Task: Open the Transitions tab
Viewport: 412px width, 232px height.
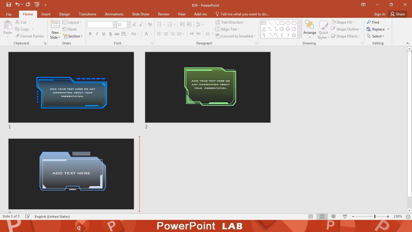Action: 87,14
